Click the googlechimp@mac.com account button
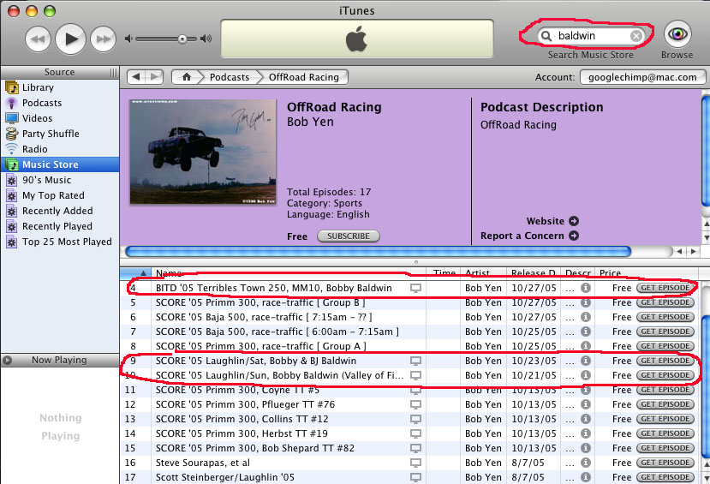Image resolution: width=710 pixels, height=484 pixels. pos(642,77)
